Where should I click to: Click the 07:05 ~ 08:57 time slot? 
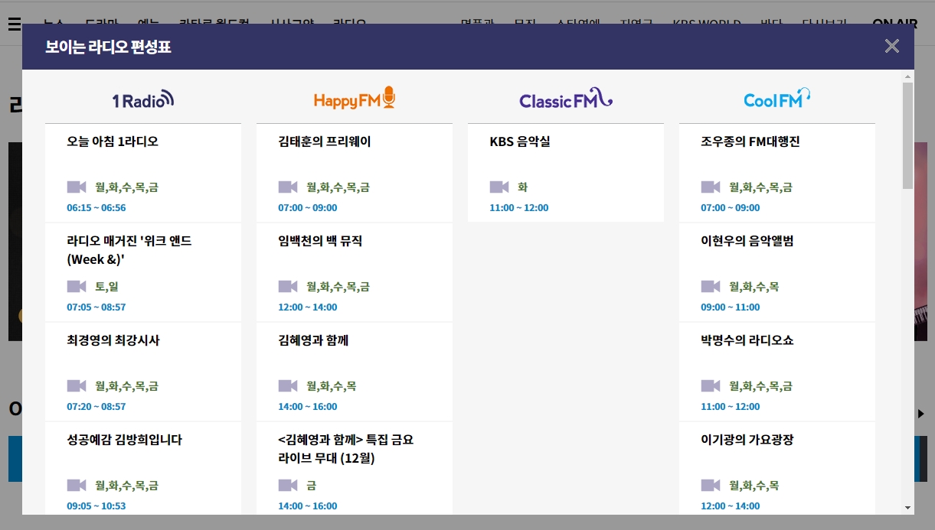tap(96, 307)
